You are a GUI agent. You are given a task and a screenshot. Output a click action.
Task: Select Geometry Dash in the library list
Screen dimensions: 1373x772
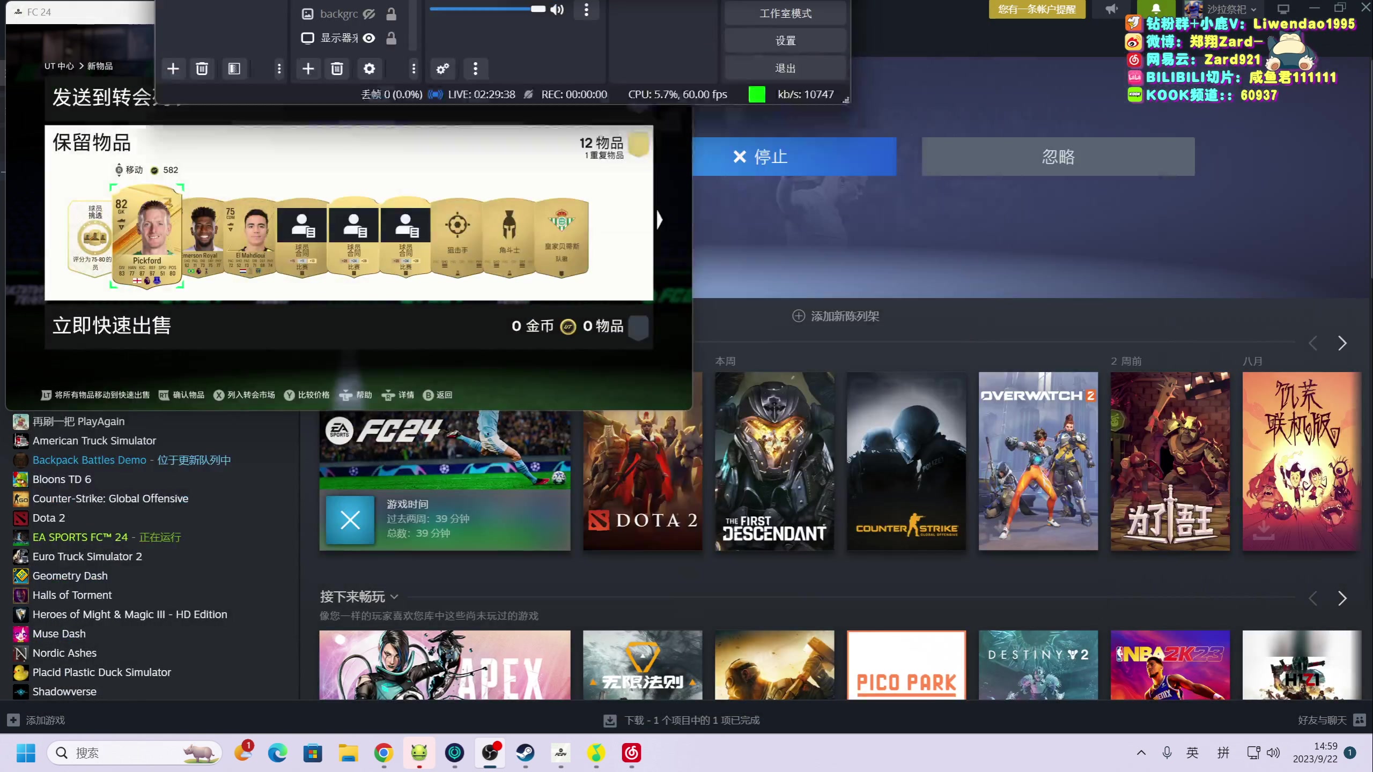click(70, 576)
